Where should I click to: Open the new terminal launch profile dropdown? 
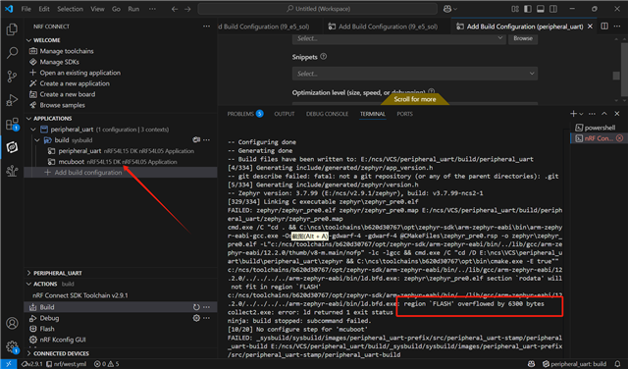pyautogui.click(x=581, y=114)
